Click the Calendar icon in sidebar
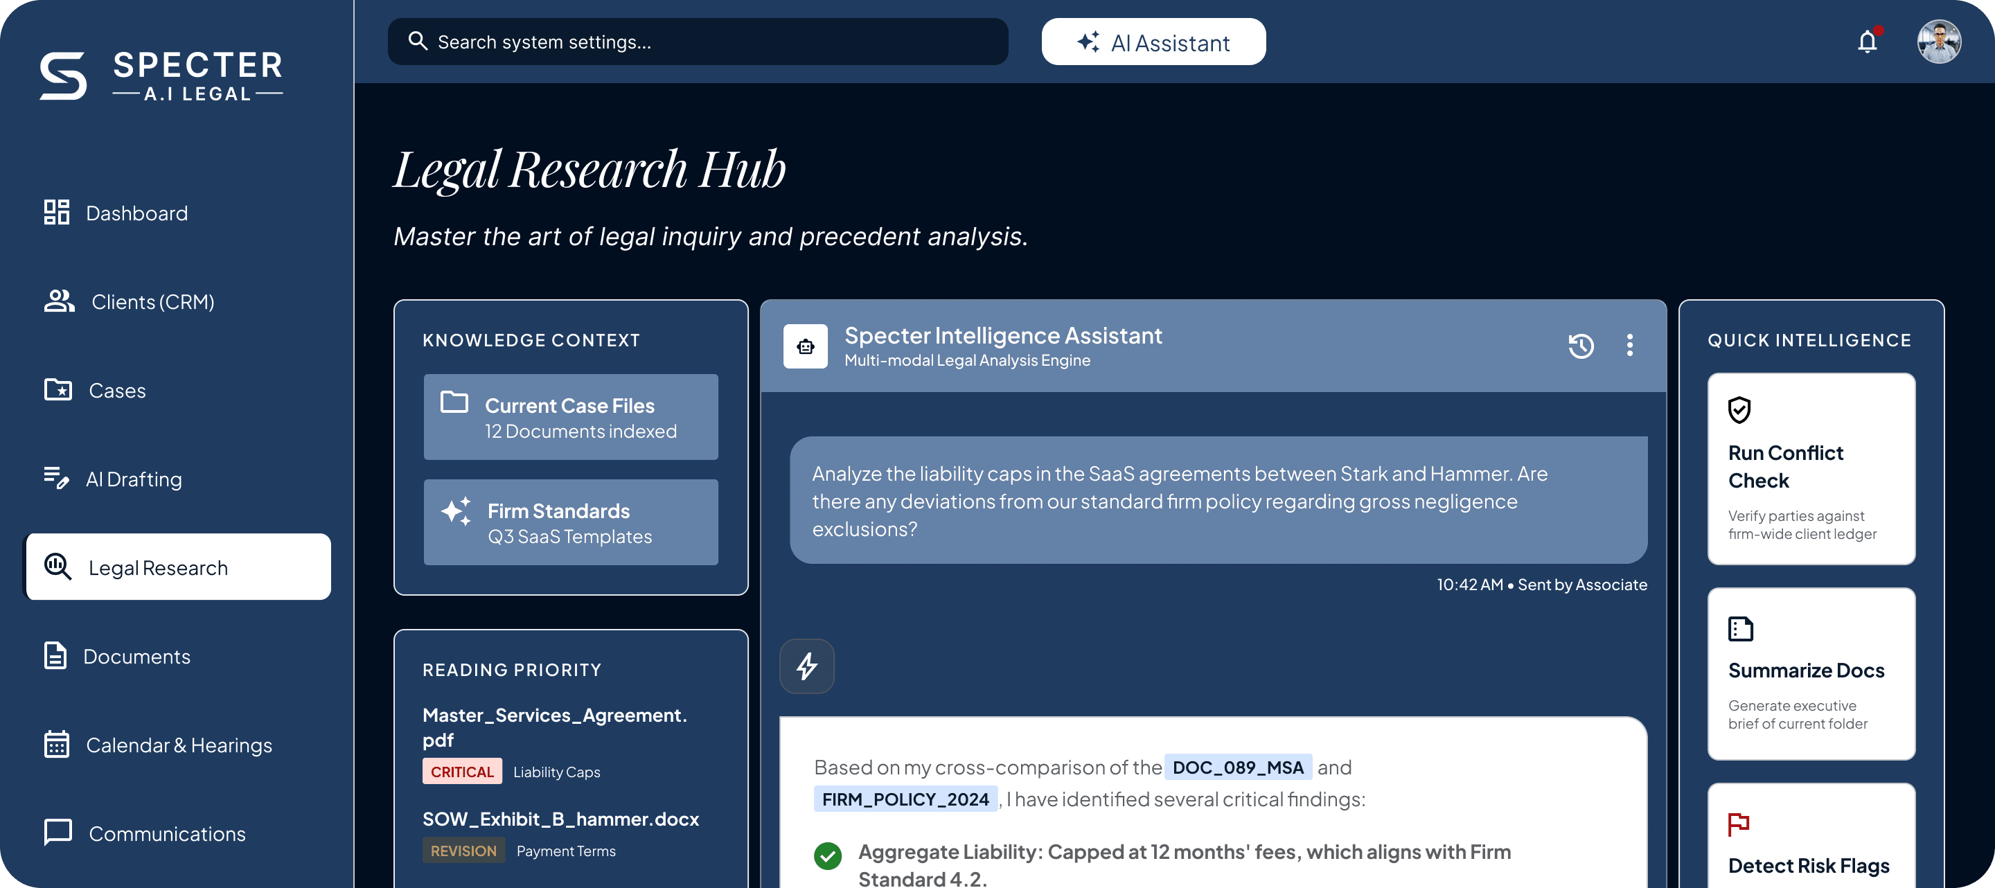The height and width of the screenshot is (888, 1995). [57, 744]
